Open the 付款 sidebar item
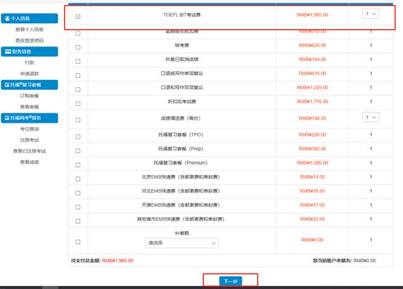This screenshot has width=403, height=289. click(x=30, y=62)
